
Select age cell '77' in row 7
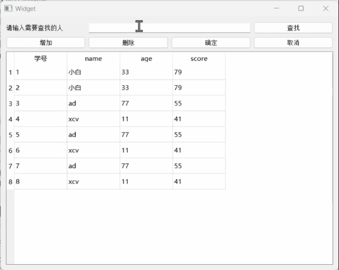146,166
